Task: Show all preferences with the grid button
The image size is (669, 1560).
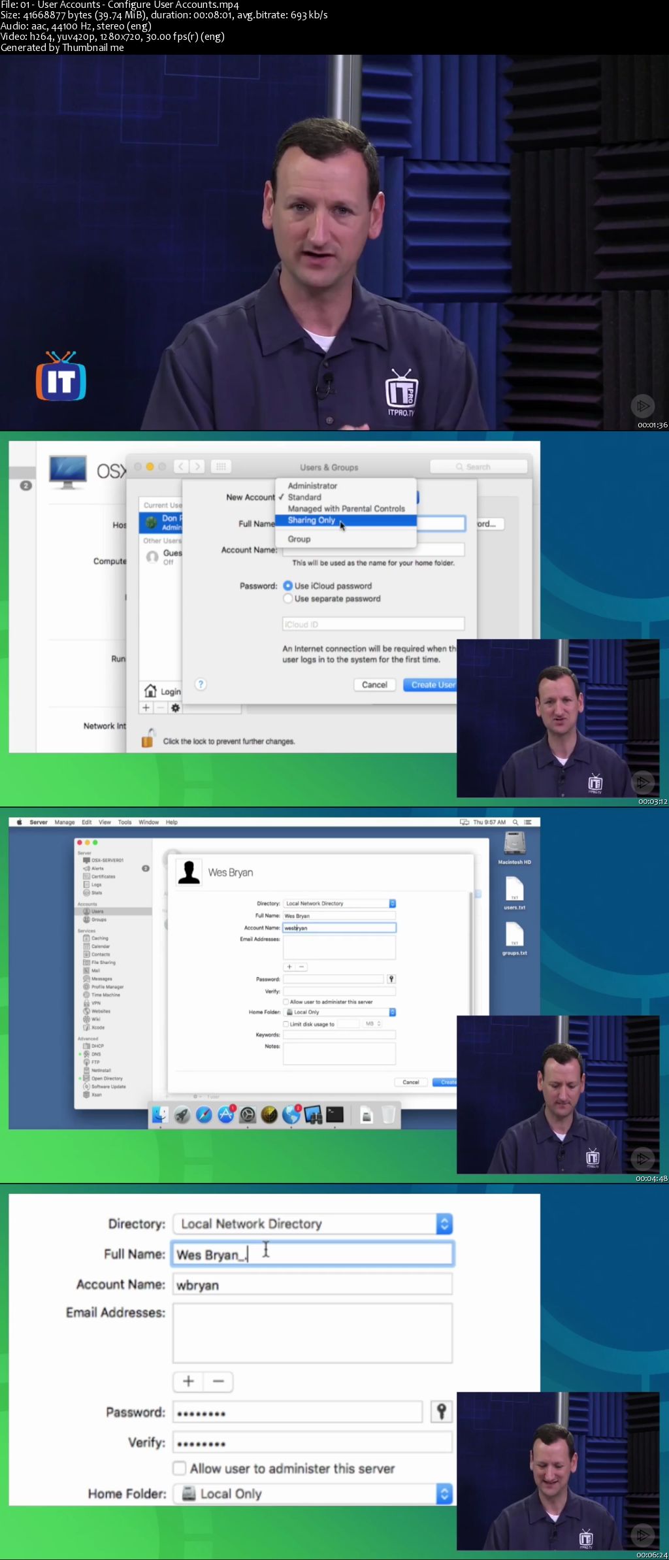Action: point(221,467)
